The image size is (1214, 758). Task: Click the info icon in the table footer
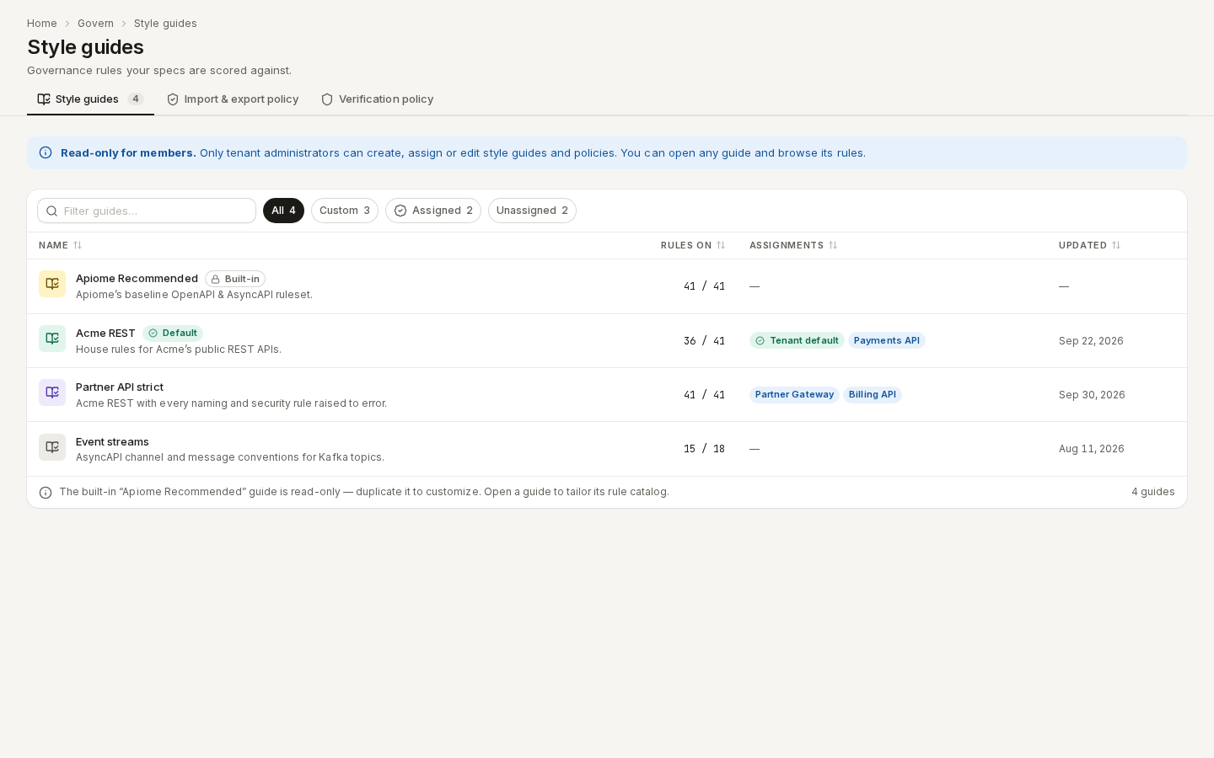[46, 493]
